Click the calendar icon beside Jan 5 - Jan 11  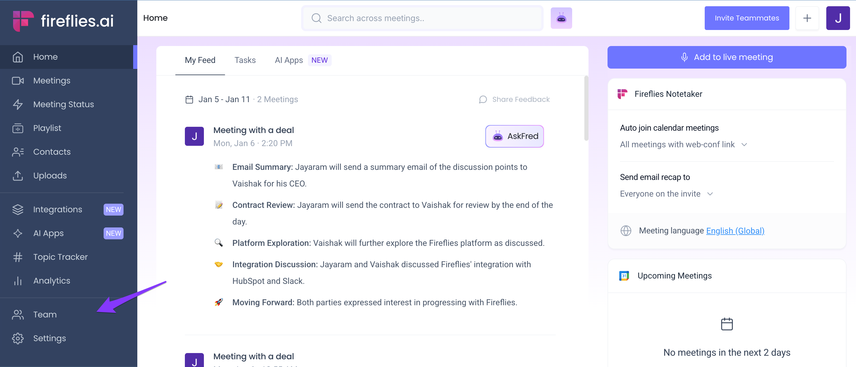189,99
